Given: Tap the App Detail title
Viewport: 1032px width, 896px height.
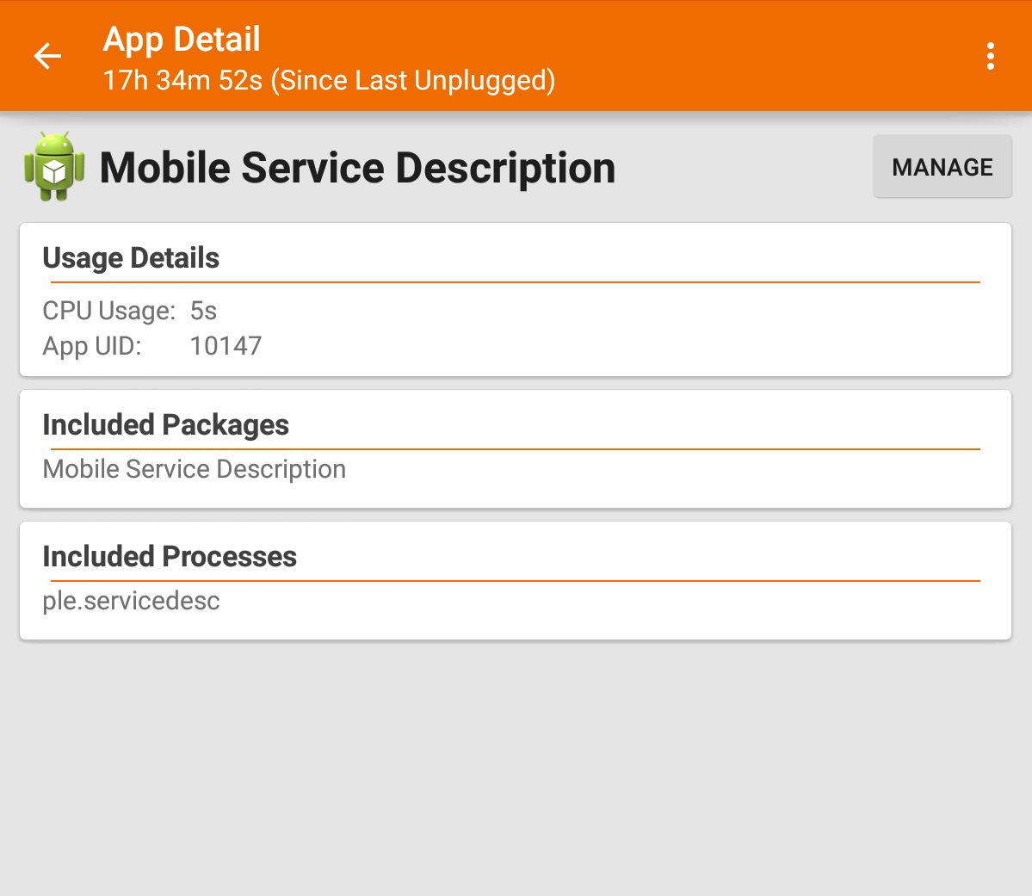Looking at the screenshot, I should coord(182,39).
